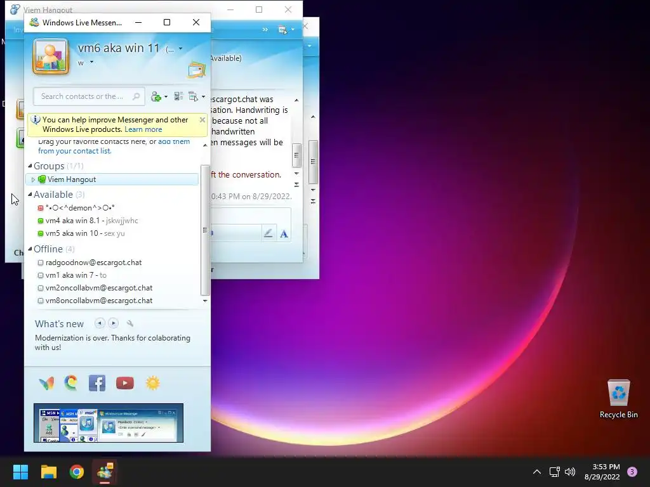Click status icon of vm5 aka win 10
This screenshot has height=487, width=650.
pos(40,233)
